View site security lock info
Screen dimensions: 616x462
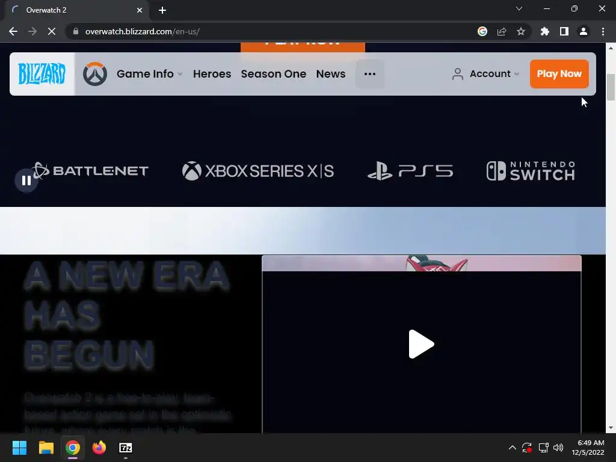[x=76, y=31]
